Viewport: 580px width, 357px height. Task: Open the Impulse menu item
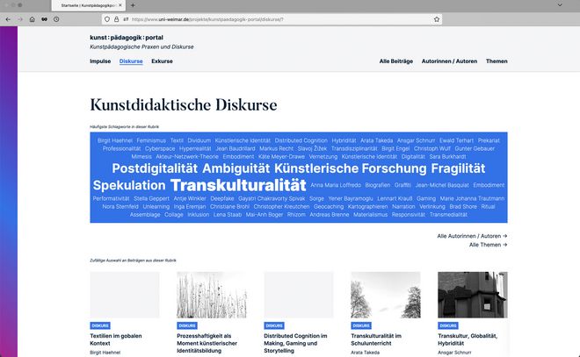(100, 61)
